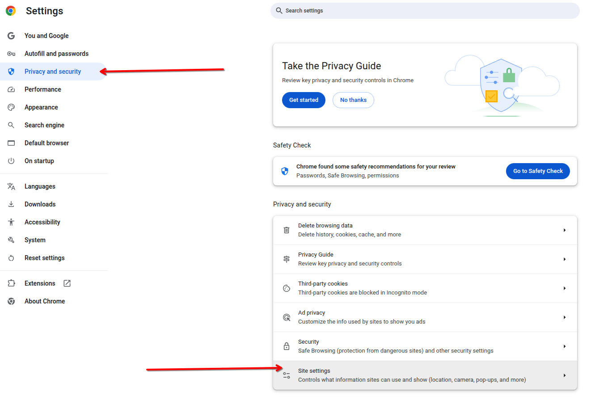Focus the Search settings field
Image resolution: width=595 pixels, height=400 pixels.
tap(425, 11)
